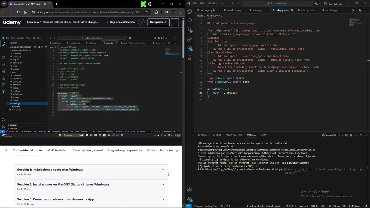Click the BackendMotApp command center search
This screenshot has height=208, width=370.
click(277, 3)
